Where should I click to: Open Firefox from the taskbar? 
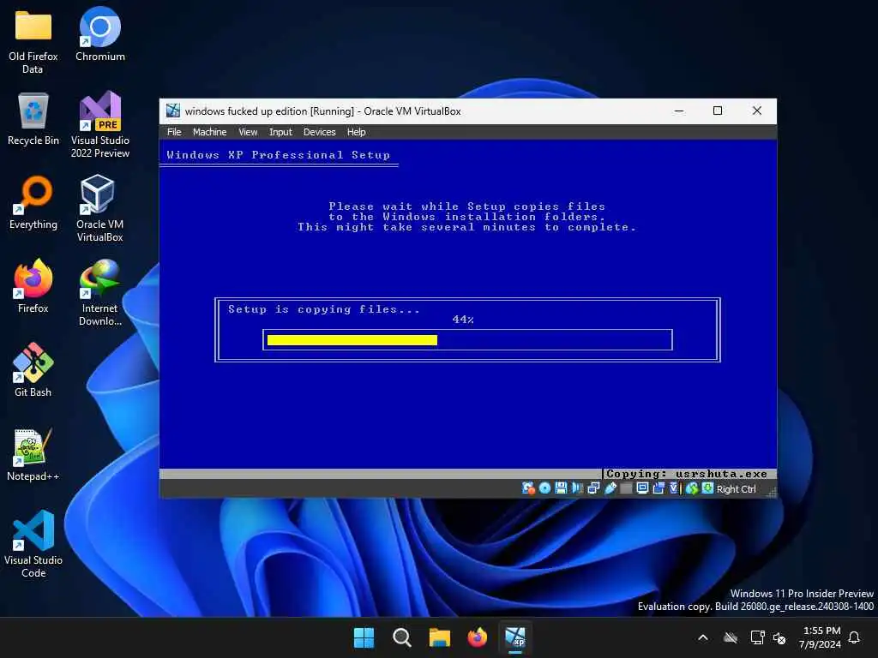[x=477, y=637]
